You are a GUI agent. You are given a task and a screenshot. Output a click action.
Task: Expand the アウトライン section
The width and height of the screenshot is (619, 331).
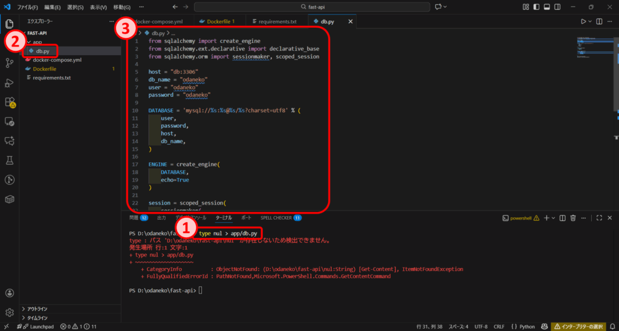pos(37,308)
